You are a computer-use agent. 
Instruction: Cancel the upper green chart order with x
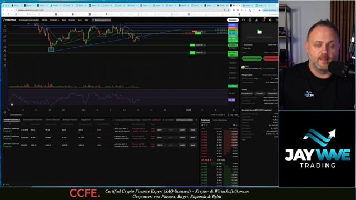point(205,45)
